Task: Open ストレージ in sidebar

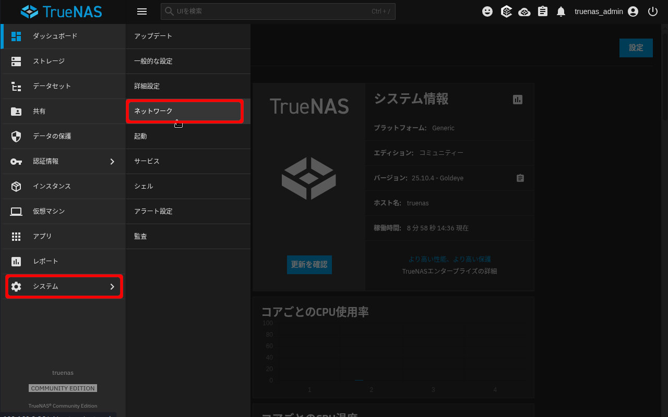Action: click(x=63, y=61)
